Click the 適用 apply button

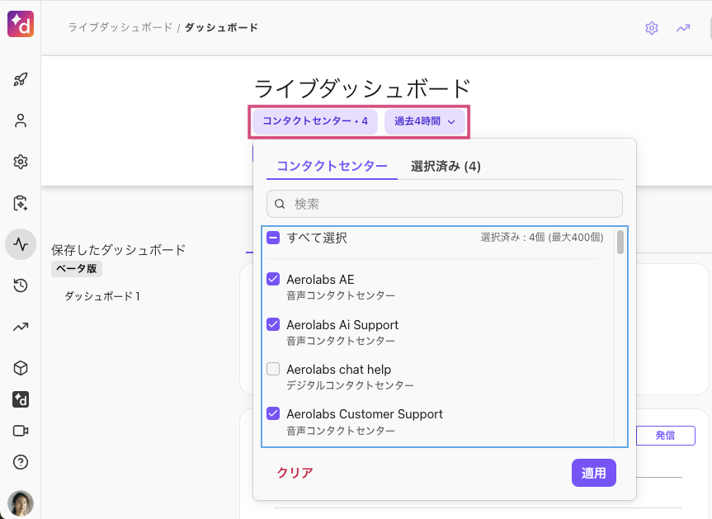593,473
